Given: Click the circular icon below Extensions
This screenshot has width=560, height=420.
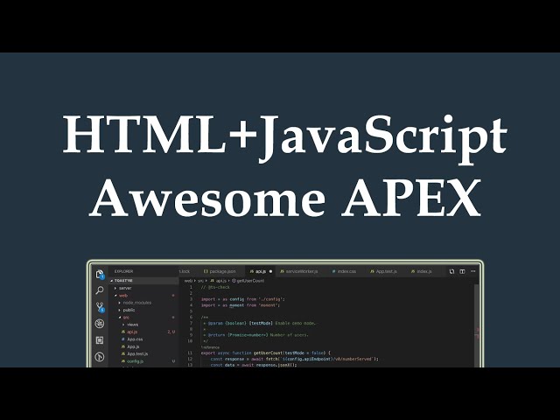Looking at the screenshot, I should tap(100, 356).
